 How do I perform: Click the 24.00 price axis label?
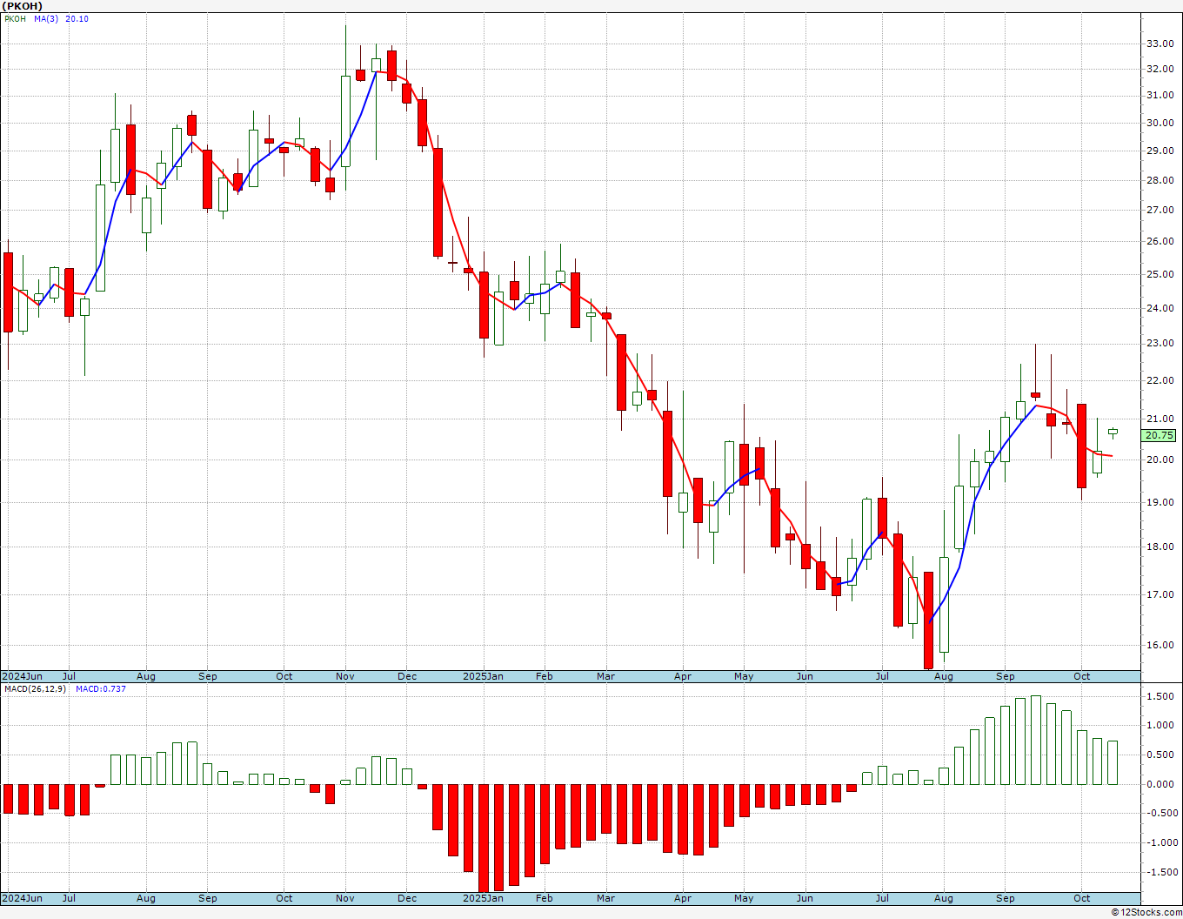pyautogui.click(x=1160, y=308)
